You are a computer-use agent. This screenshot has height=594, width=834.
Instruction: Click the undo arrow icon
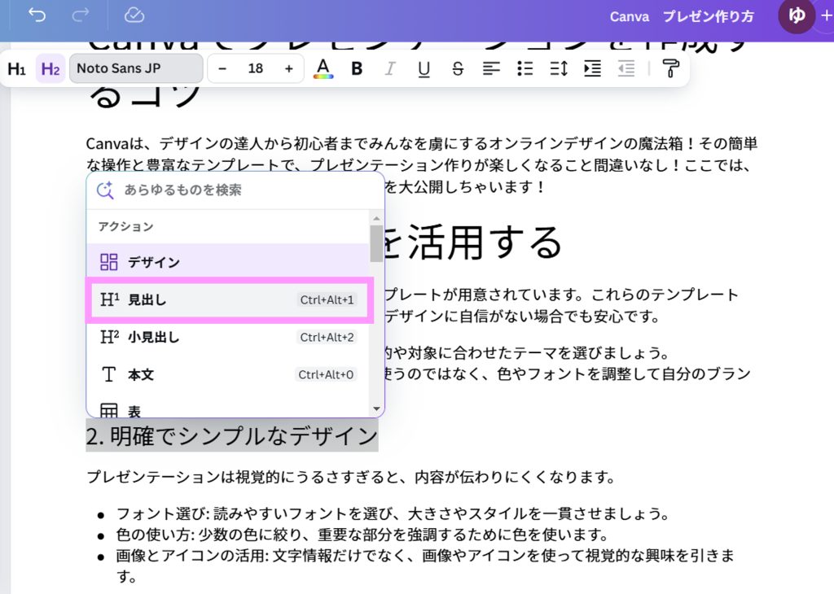tap(37, 15)
